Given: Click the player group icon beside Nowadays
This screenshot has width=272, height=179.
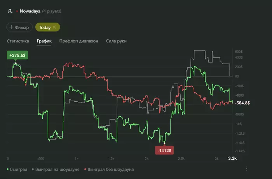Looking at the screenshot, I should 10,11.
